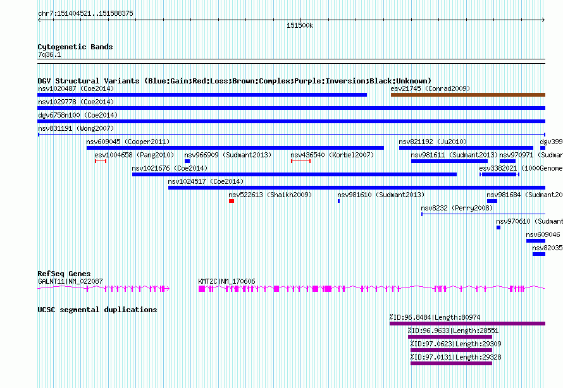Open the nsv981611 (Sudmant2013) variant bar
This screenshot has height=388, width=563.
click(x=449, y=161)
